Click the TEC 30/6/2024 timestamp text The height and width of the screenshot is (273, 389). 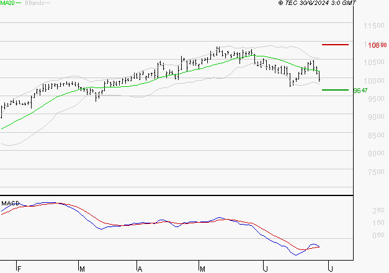tap(317, 3)
